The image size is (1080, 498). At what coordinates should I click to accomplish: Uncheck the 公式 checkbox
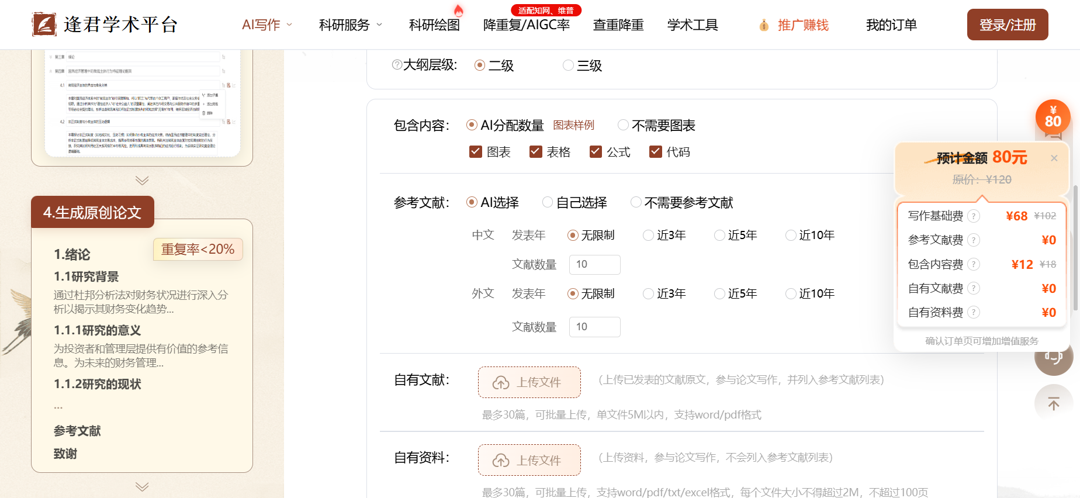click(x=596, y=152)
